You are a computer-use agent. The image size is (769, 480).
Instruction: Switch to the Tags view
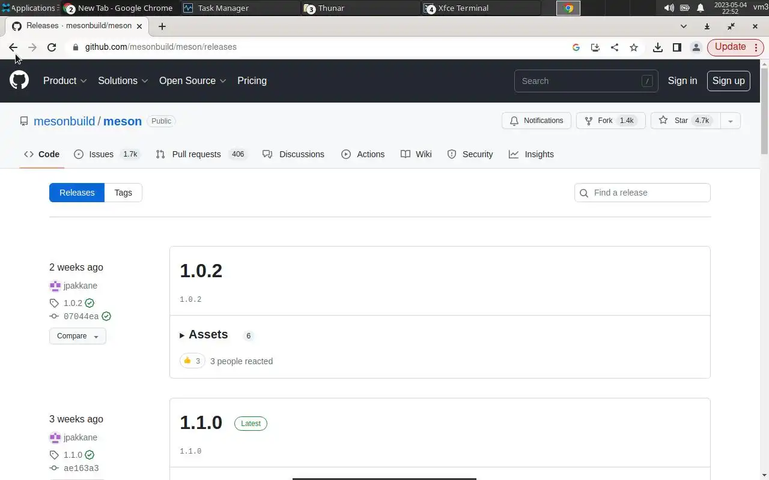(x=123, y=193)
